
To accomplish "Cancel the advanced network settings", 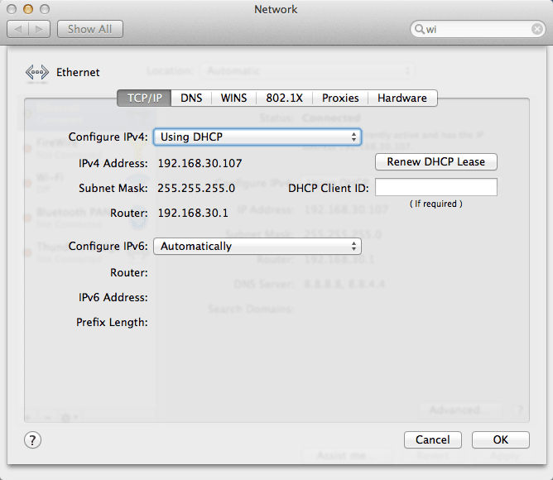I will coord(433,439).
